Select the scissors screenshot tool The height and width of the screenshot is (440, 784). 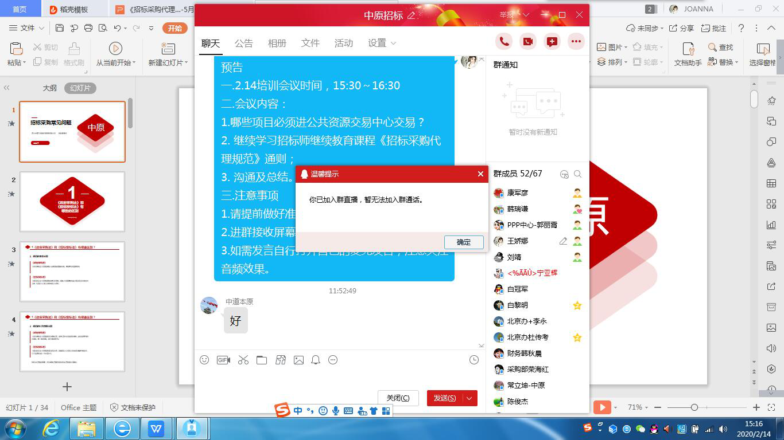point(243,360)
